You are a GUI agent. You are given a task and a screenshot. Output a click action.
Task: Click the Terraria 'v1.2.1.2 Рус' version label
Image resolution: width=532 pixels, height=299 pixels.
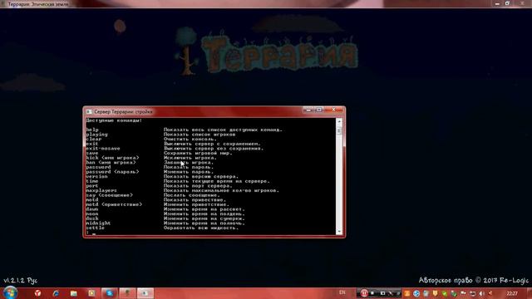tap(20, 281)
